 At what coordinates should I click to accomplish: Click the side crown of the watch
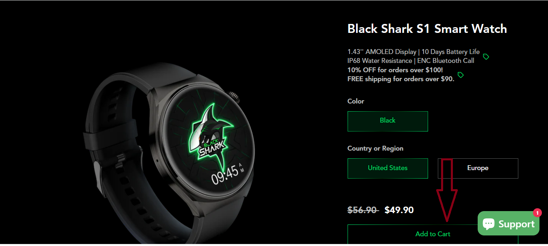234,97
